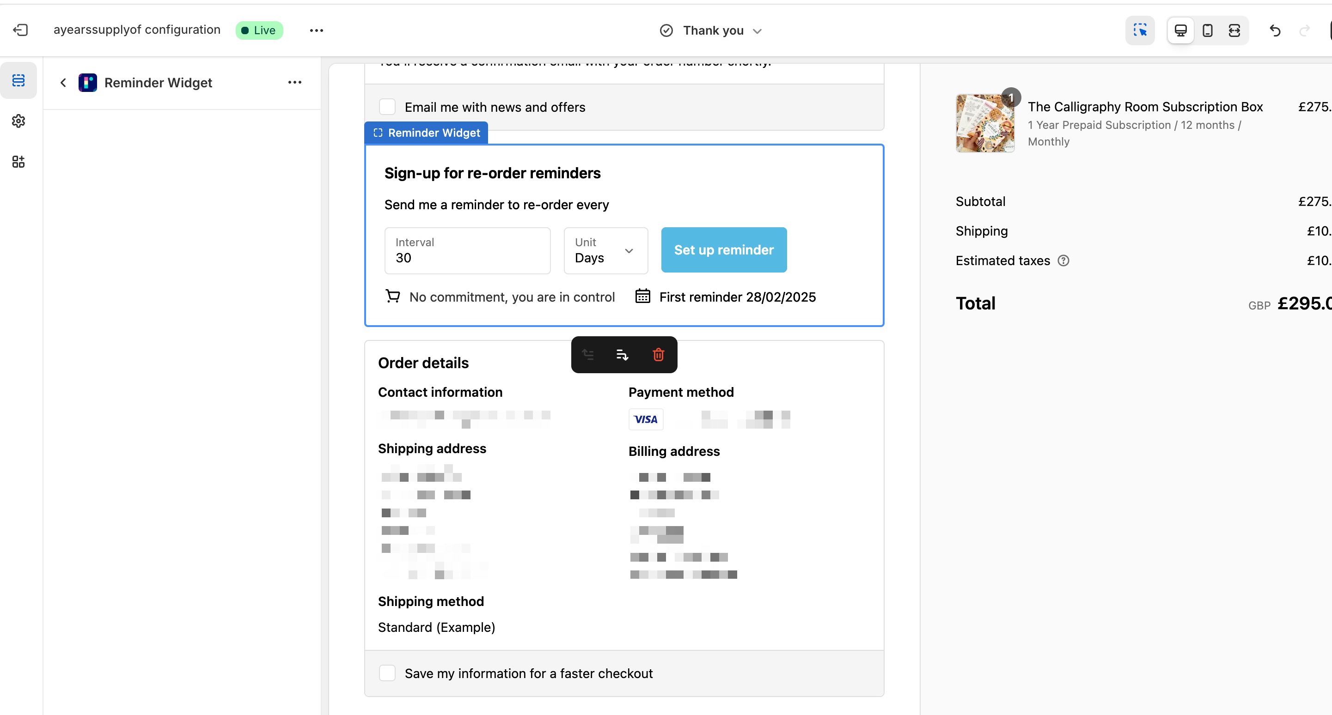Check Save my information for faster checkout
This screenshot has width=1332, height=715.
pyautogui.click(x=387, y=673)
